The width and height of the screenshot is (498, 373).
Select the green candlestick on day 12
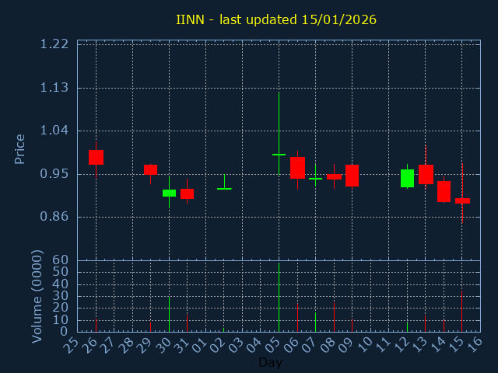pyautogui.click(x=407, y=178)
